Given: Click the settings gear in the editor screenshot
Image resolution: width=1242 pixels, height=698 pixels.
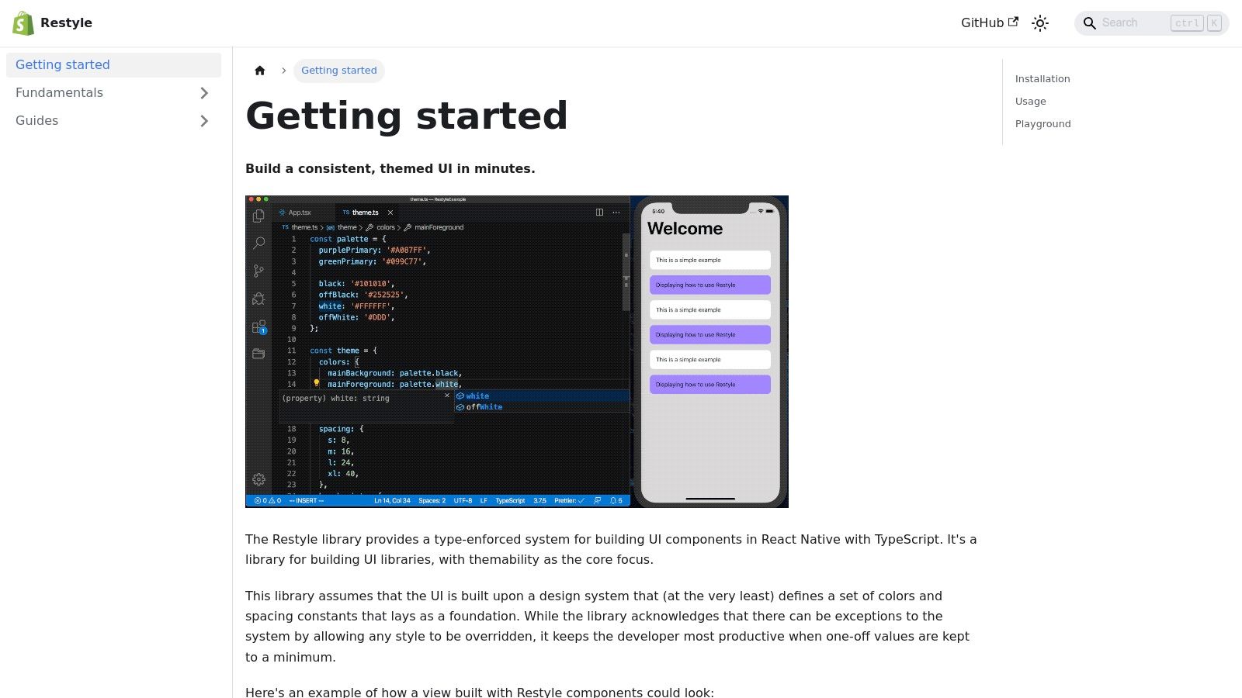Looking at the screenshot, I should pos(258,479).
